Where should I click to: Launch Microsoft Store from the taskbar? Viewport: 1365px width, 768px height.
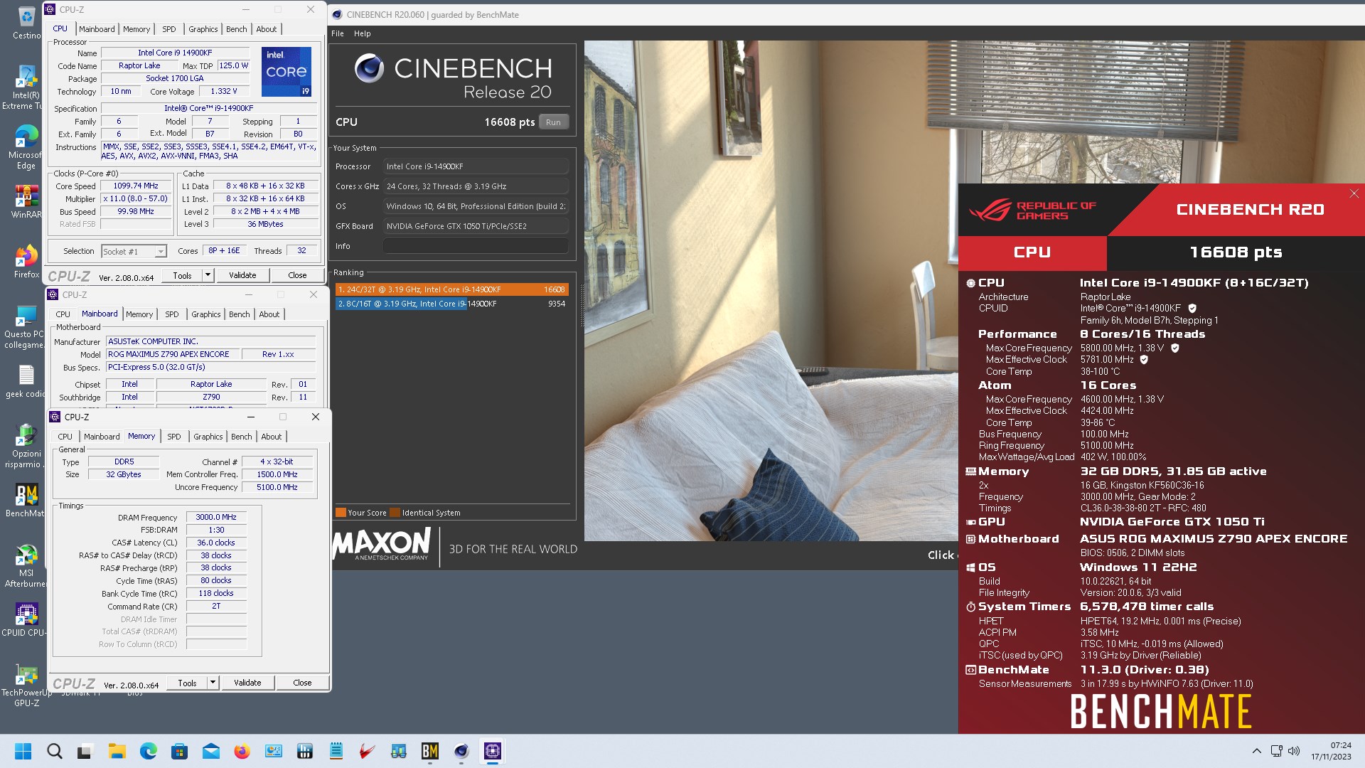pos(179,751)
